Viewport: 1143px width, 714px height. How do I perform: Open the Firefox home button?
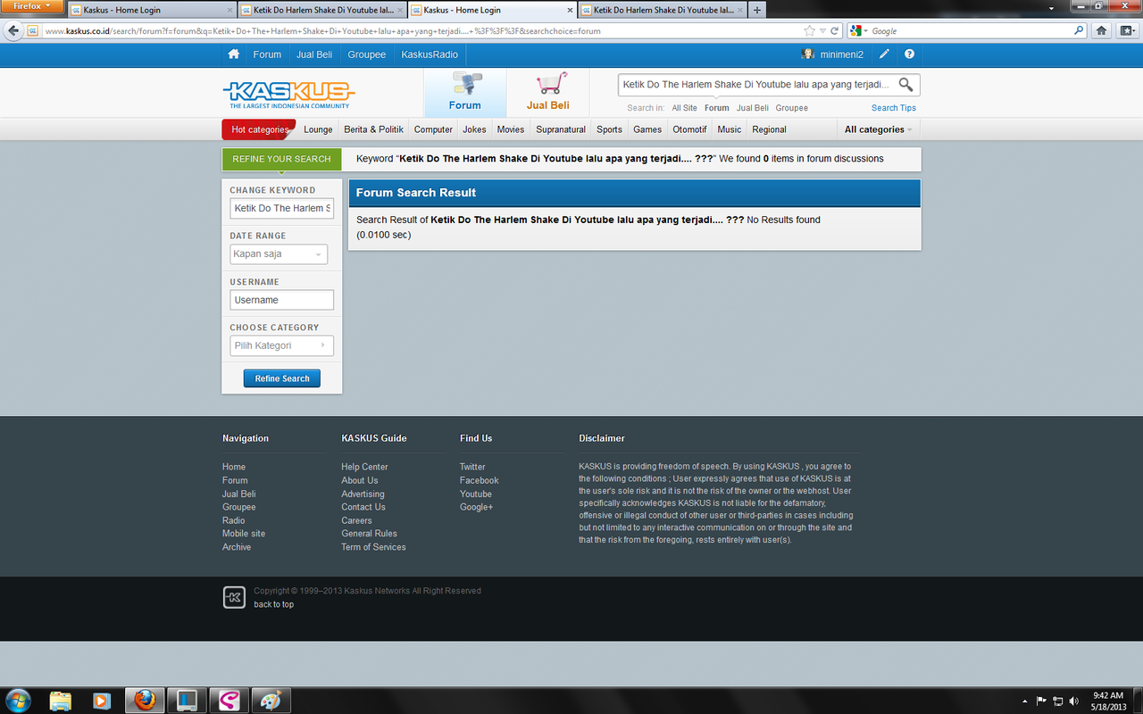pos(1101,30)
